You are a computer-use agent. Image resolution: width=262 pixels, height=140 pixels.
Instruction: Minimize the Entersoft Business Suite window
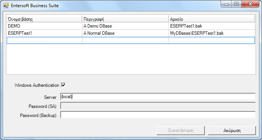click(226, 4)
